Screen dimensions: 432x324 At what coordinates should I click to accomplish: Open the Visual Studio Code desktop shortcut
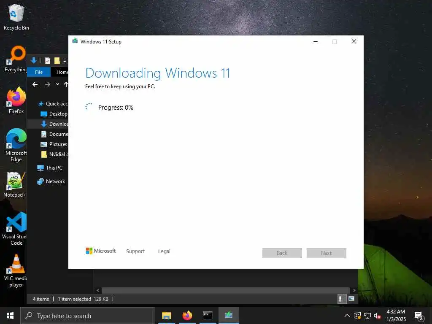pyautogui.click(x=15, y=229)
